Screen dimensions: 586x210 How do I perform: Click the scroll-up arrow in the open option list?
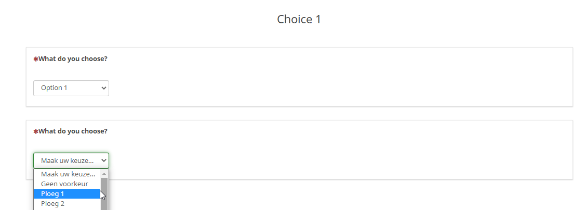[104, 174]
